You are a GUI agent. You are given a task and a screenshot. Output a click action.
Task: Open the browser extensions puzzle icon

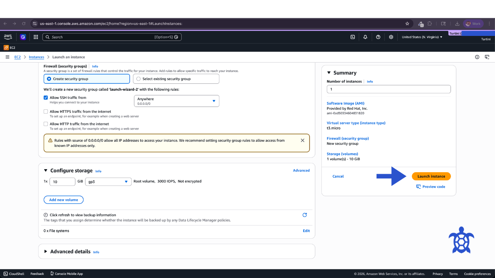(430, 24)
